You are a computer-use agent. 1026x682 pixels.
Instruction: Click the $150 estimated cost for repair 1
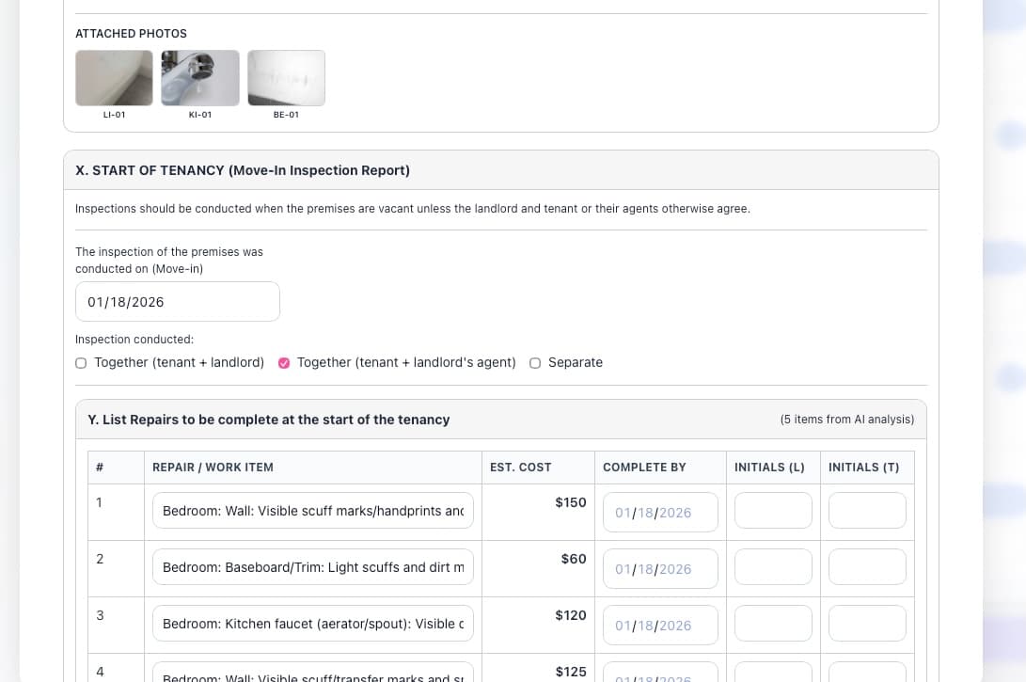coord(571,502)
